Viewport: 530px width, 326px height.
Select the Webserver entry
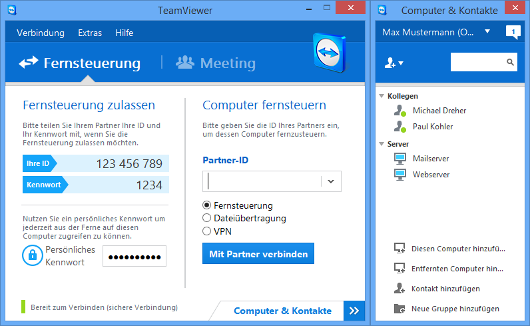click(x=431, y=175)
